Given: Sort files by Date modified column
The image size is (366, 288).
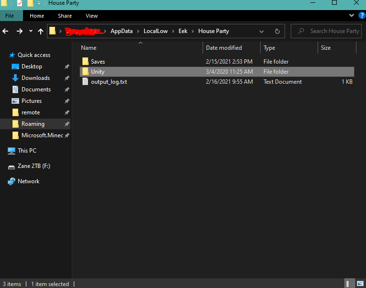Looking at the screenshot, I should [x=224, y=48].
